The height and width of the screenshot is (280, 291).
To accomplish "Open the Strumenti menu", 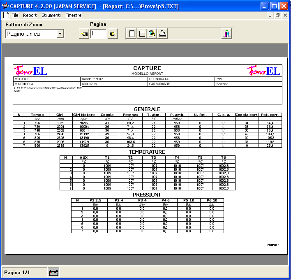I will [x=51, y=15].
